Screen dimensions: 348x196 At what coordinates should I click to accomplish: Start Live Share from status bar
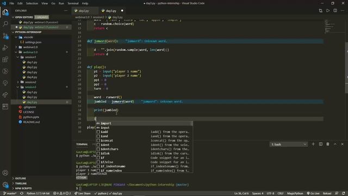82,193
